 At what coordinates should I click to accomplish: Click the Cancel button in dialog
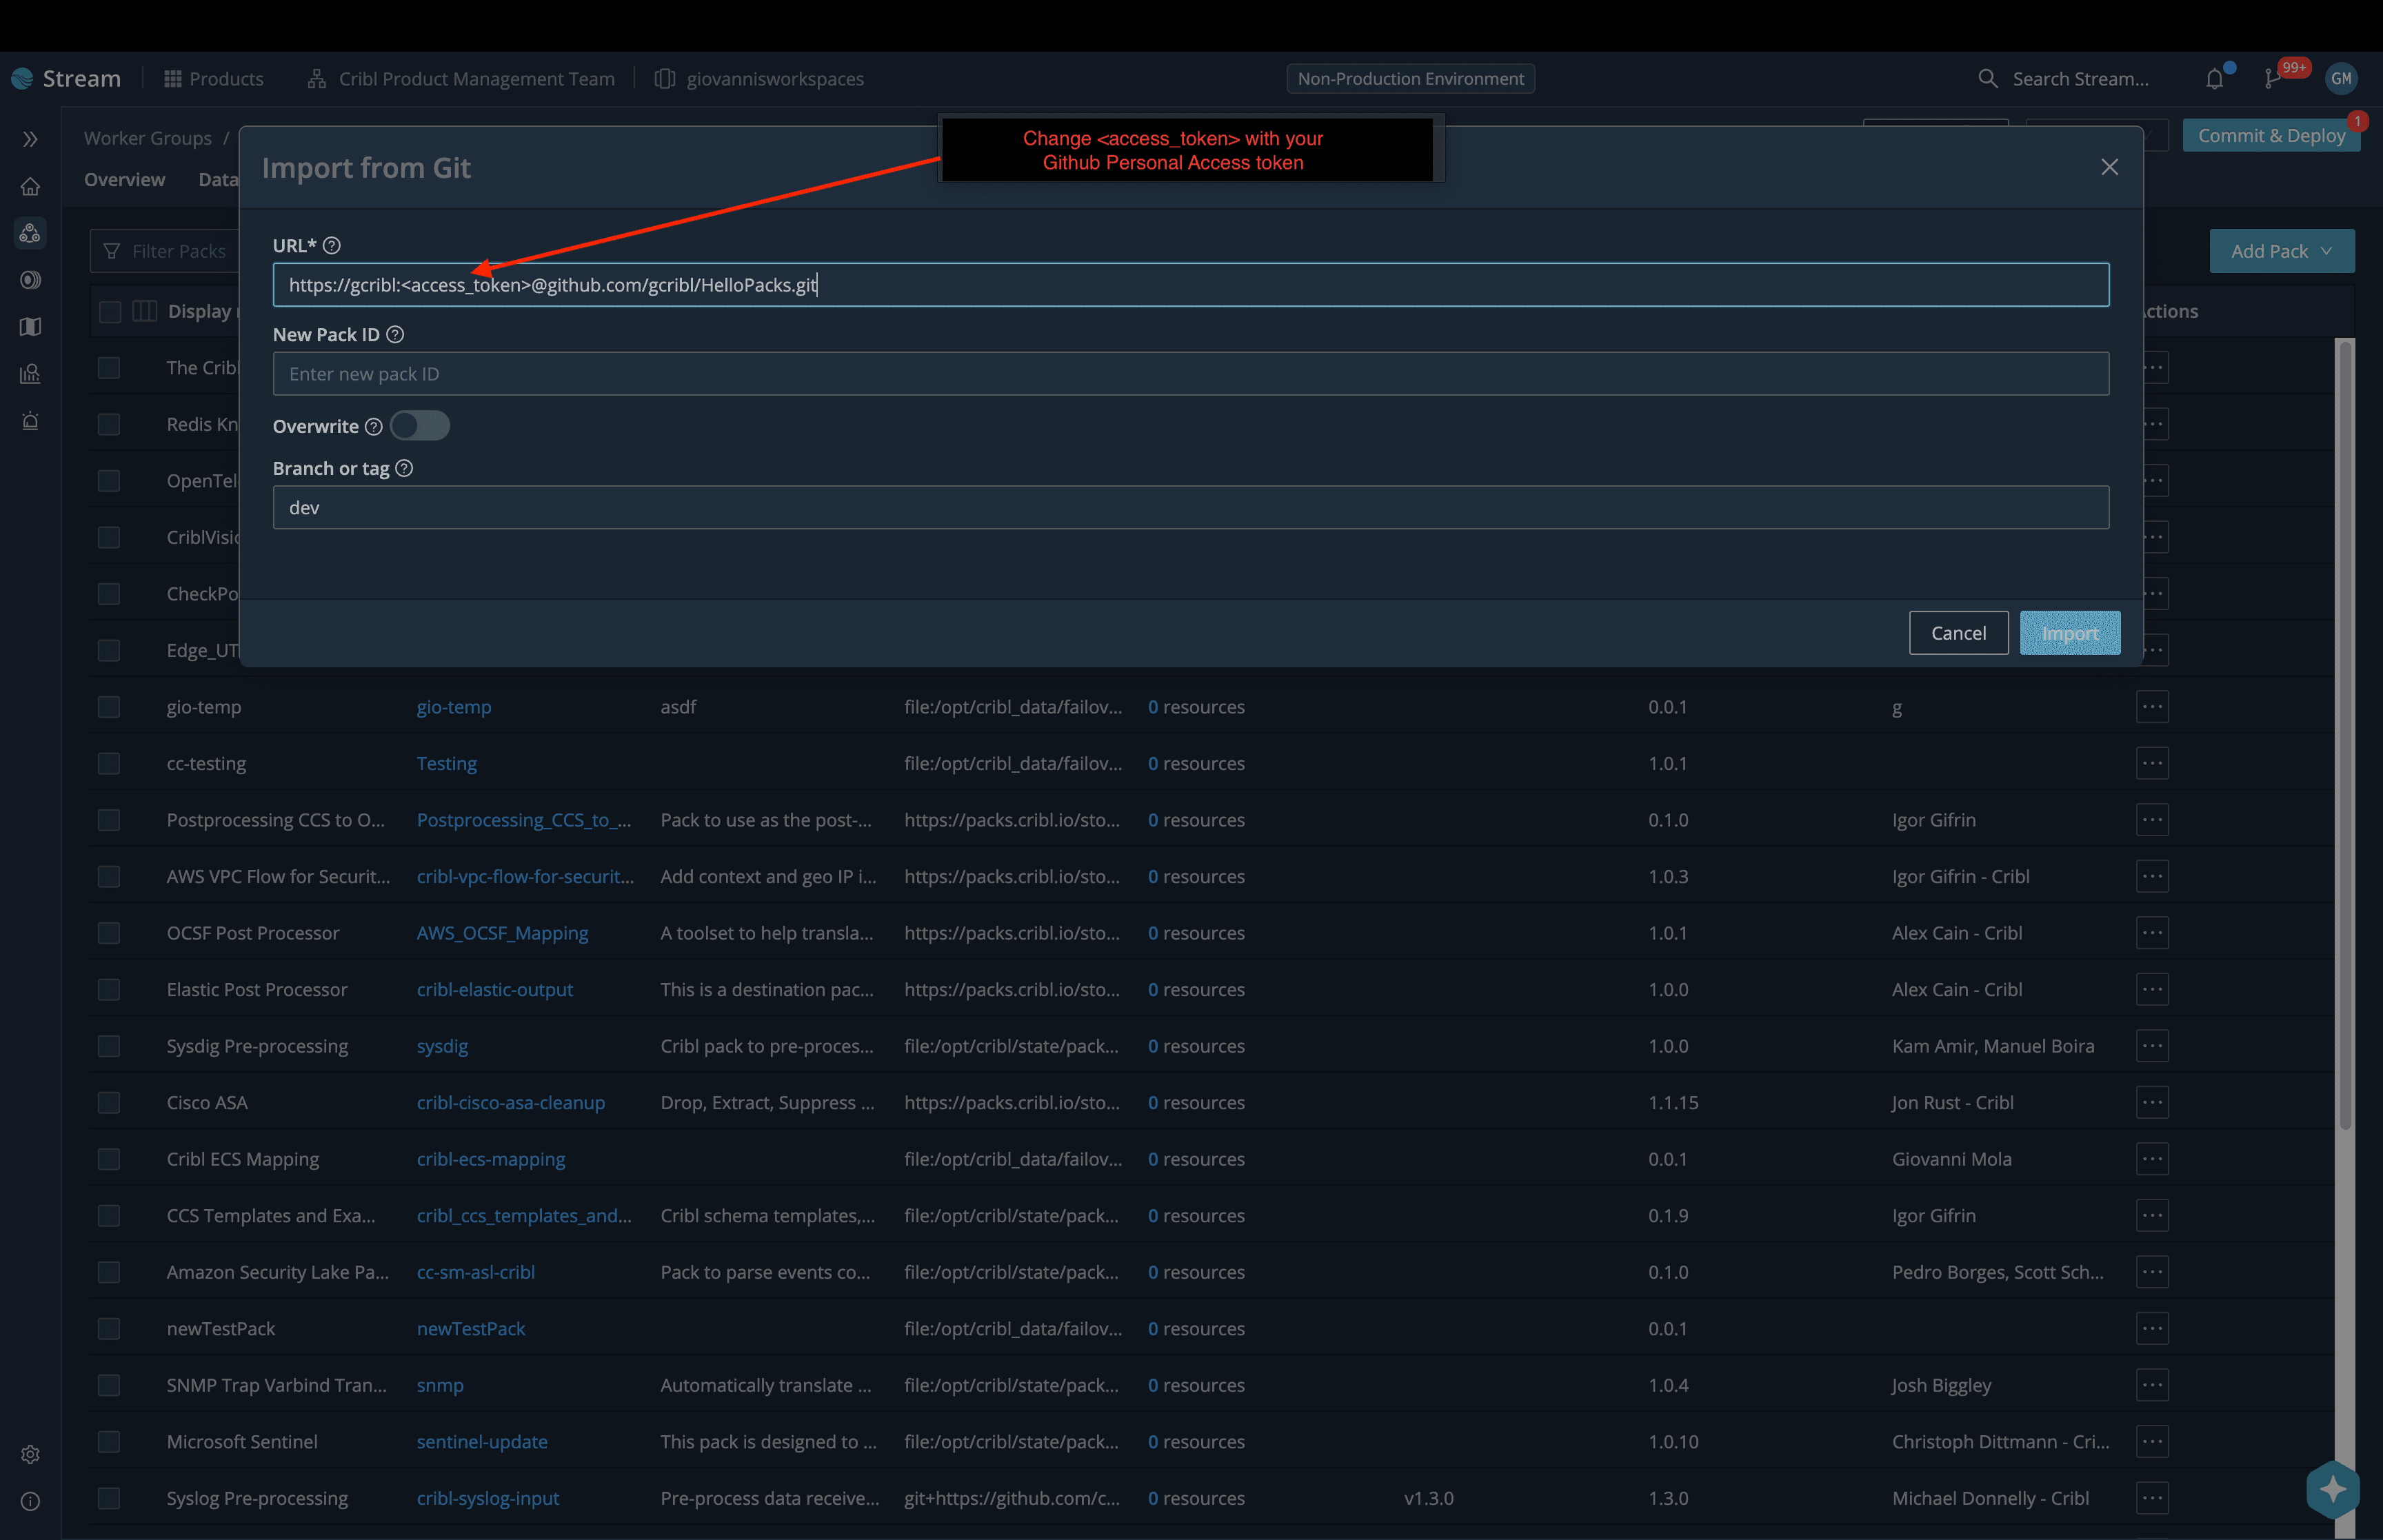coord(1958,633)
